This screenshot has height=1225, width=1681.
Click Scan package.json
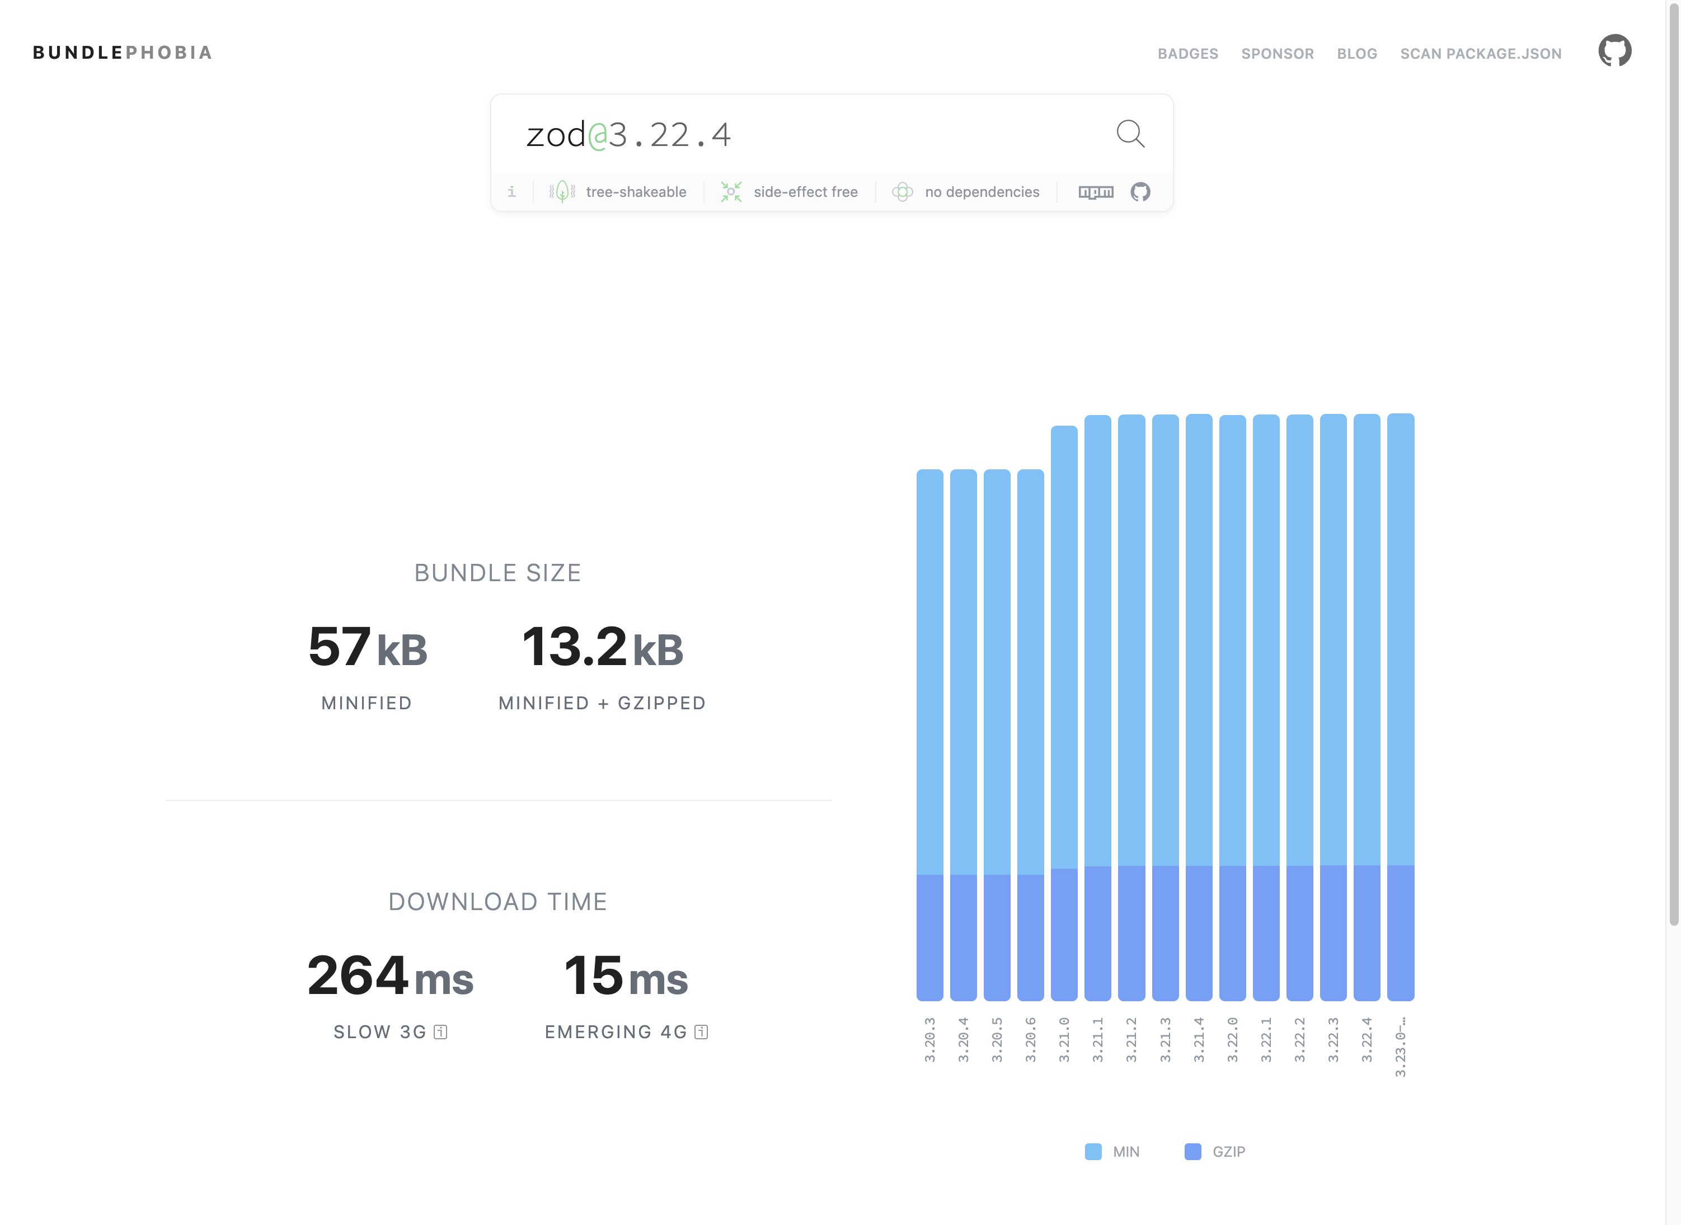1481,53
